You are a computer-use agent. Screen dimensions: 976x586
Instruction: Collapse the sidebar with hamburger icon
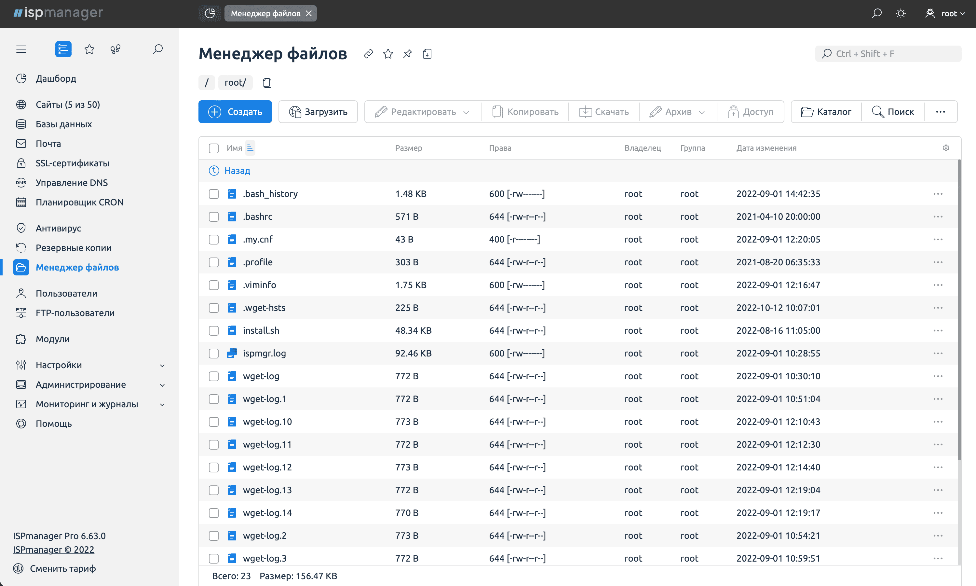pos(21,49)
